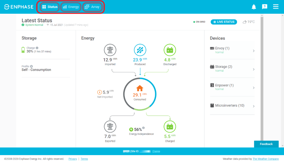Click the 30% charge value
The width and height of the screenshot is (284, 163).
[30, 51]
